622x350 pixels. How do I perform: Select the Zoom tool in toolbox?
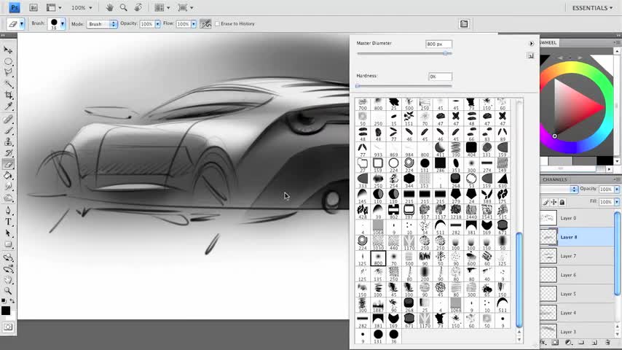[x=8, y=291]
